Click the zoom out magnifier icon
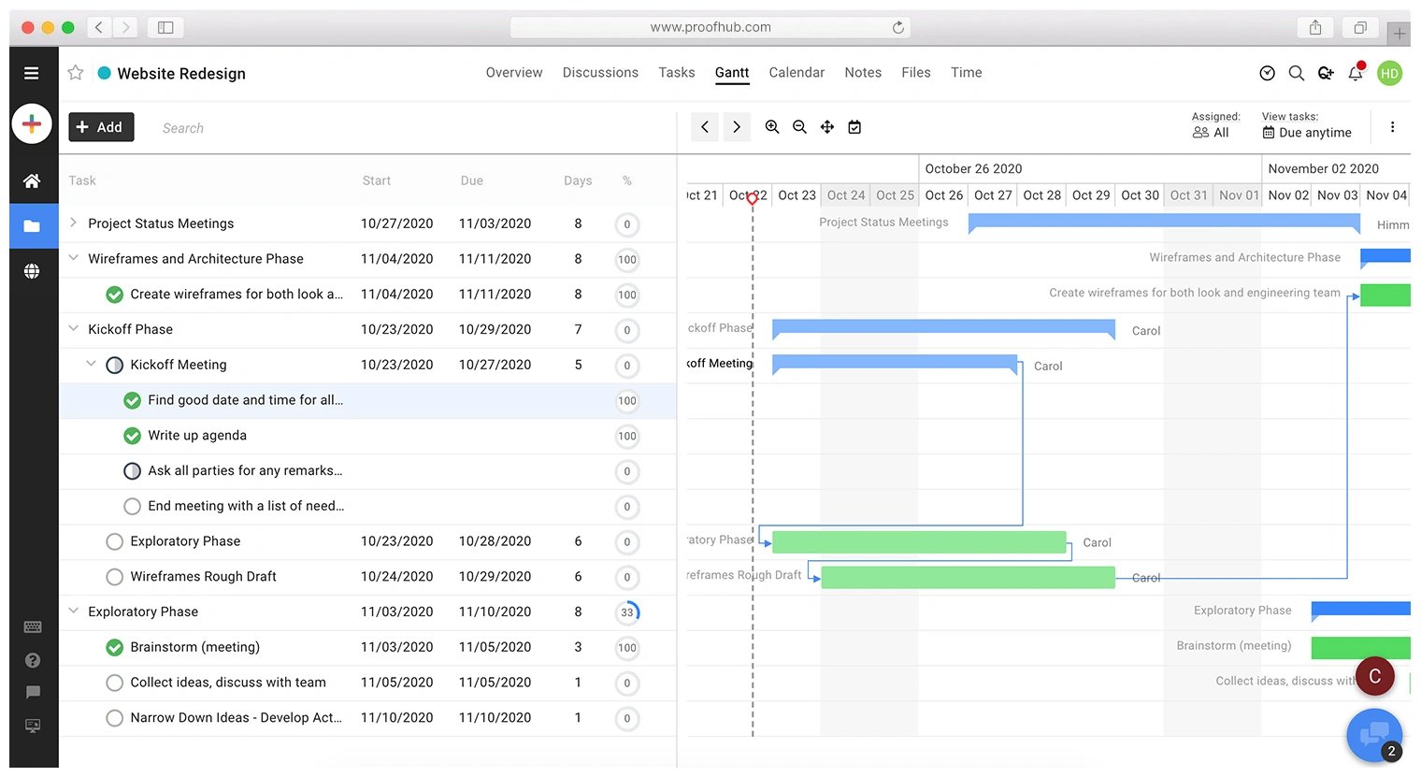The width and height of the screenshot is (1421, 777). pos(799,127)
